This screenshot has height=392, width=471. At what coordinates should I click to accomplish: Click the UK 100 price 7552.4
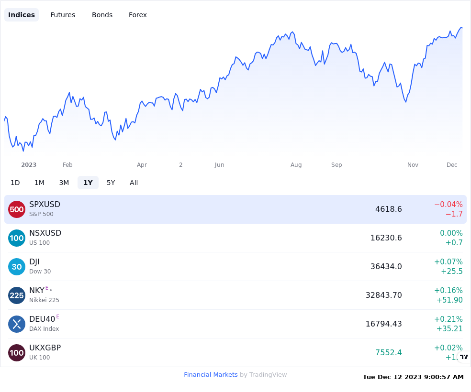(x=388, y=352)
